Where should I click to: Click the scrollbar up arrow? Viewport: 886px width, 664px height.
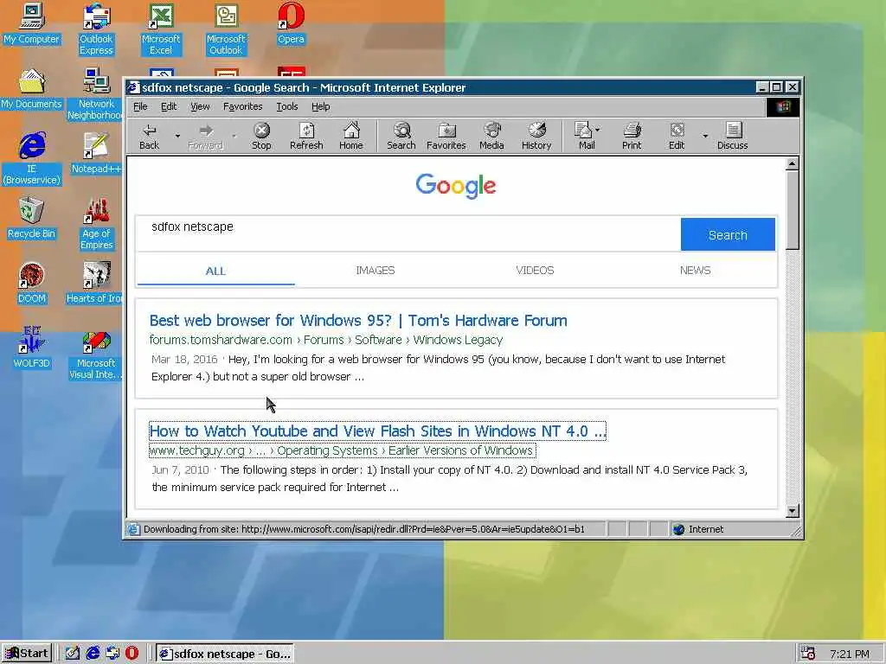[793, 163]
